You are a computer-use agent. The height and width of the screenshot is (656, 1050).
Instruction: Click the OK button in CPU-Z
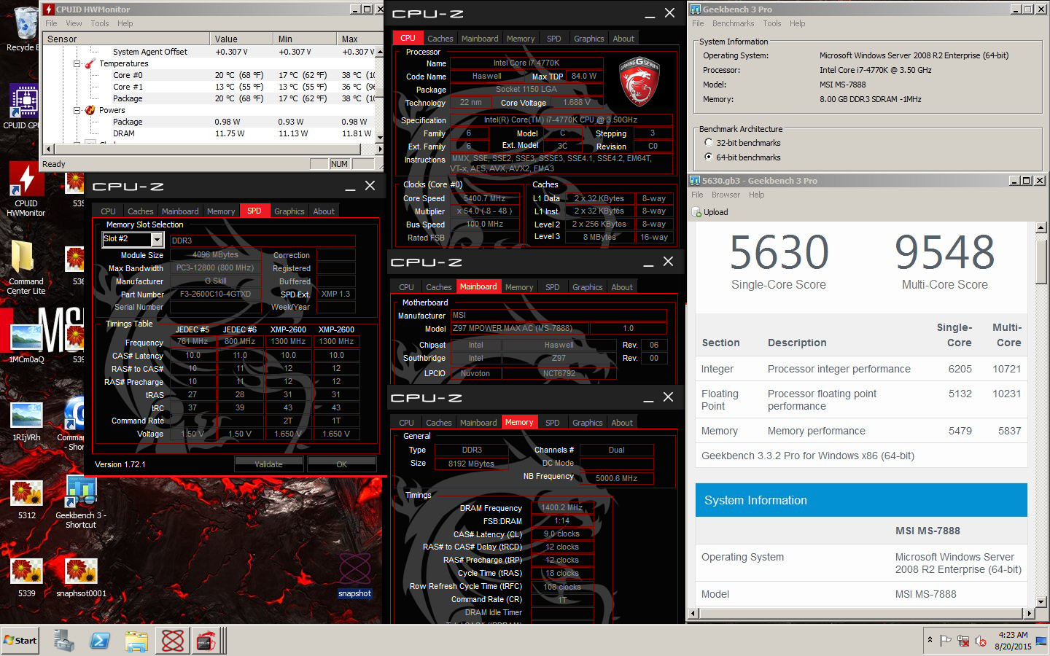click(342, 464)
